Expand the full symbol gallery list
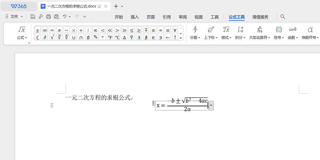This screenshot has height=160, width=320. click(181, 38)
